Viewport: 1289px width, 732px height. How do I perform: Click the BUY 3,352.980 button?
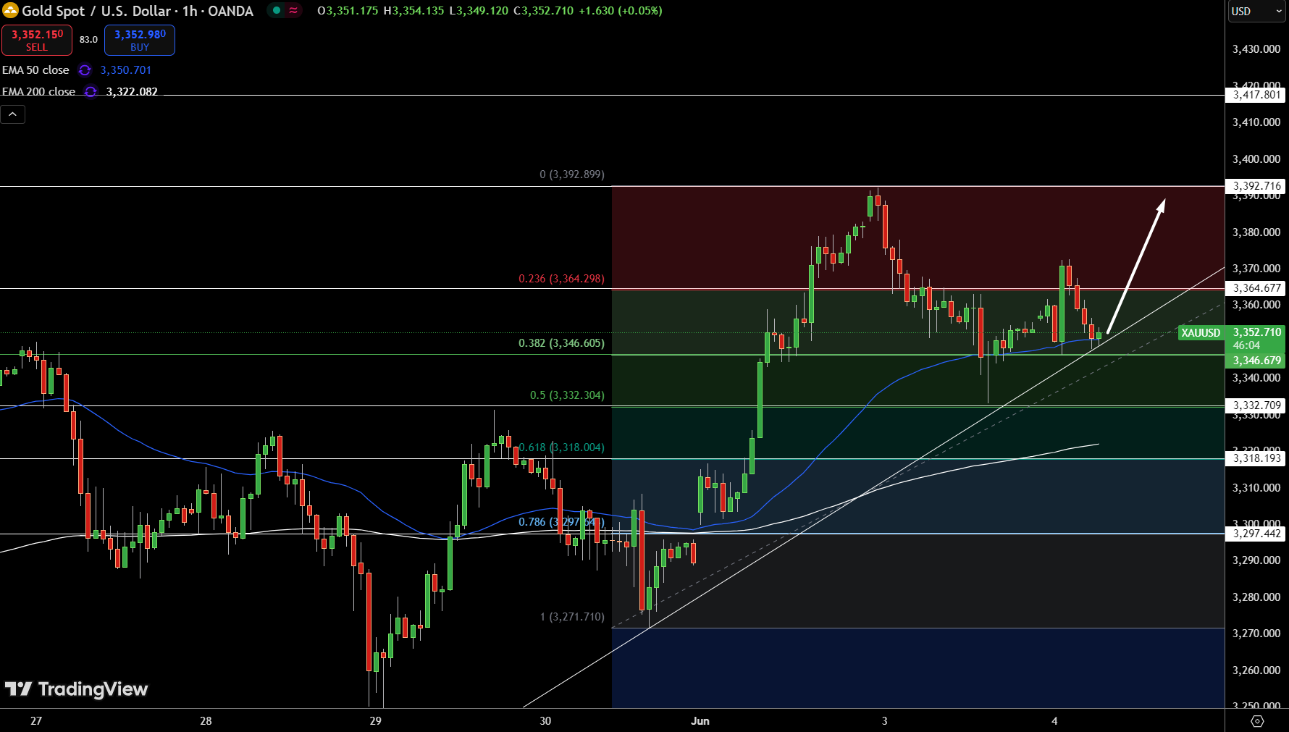140,41
